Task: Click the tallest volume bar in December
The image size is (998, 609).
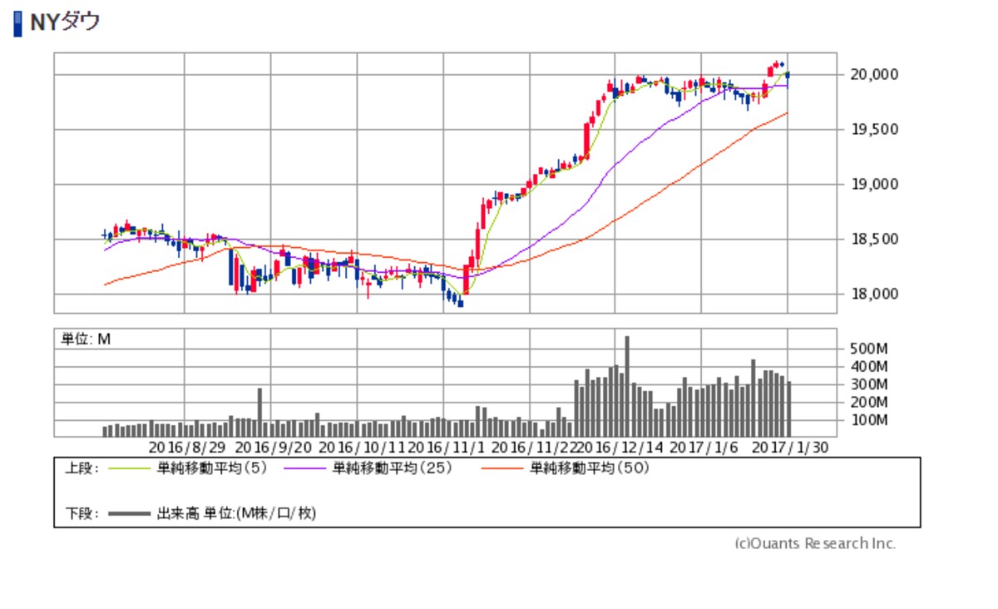Action: pos(627,386)
